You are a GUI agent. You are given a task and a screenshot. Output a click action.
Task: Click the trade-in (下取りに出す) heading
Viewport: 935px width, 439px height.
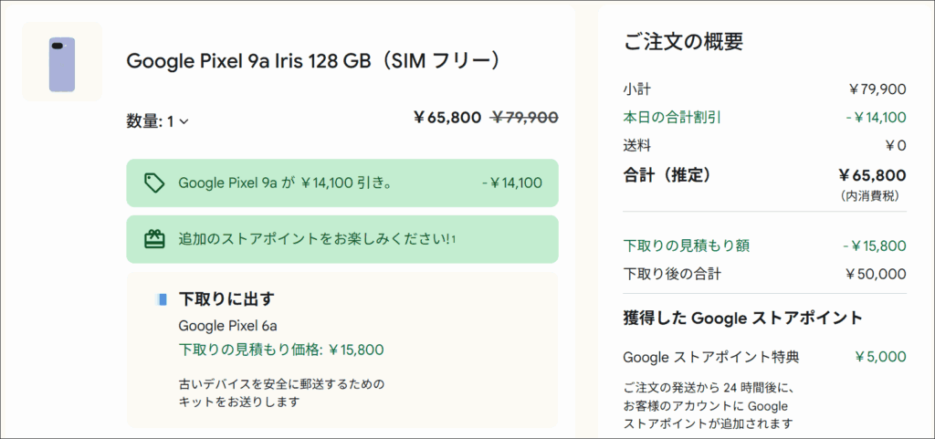(x=226, y=298)
